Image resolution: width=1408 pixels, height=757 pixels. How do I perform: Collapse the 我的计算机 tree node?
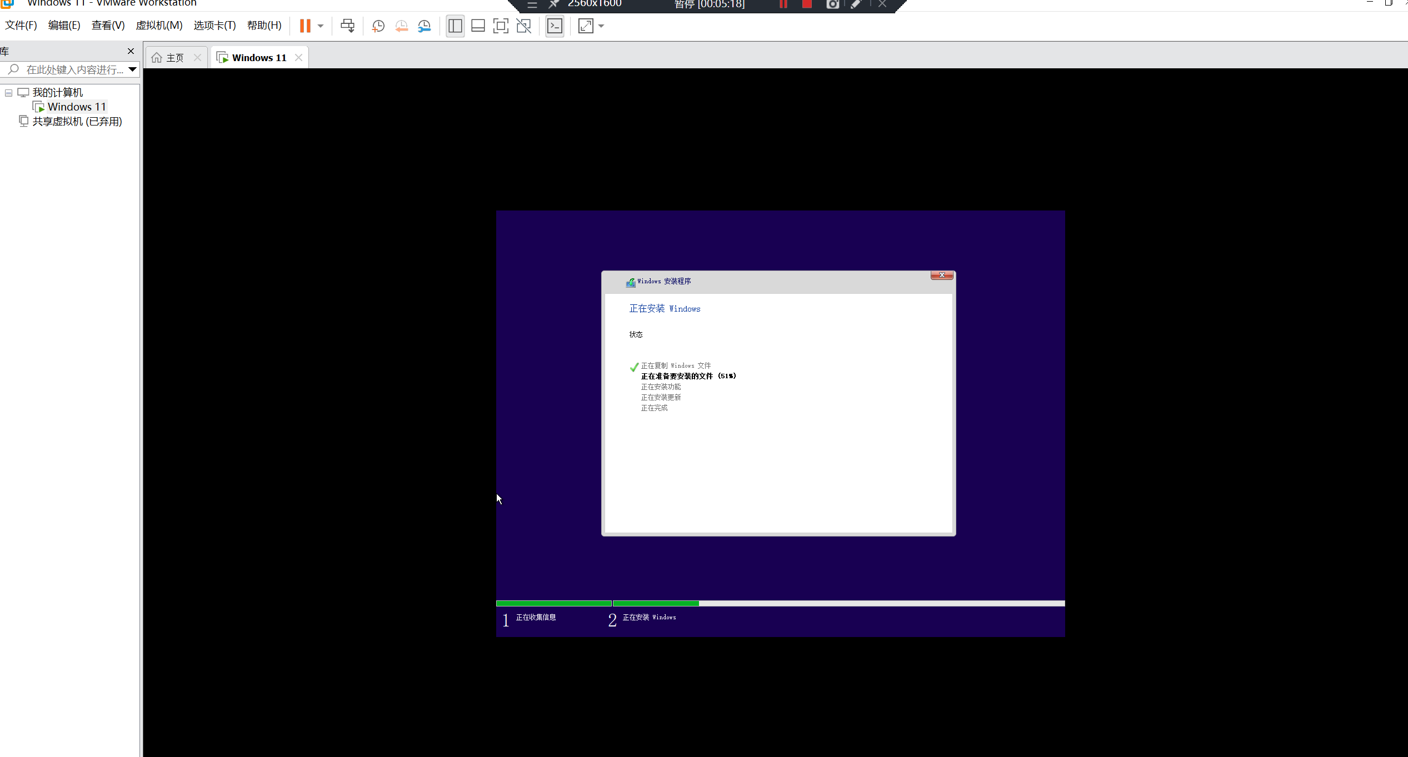click(x=9, y=93)
